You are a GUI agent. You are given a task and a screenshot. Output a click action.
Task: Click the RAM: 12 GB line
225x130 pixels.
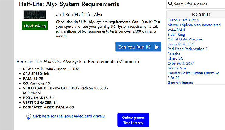tap(33, 79)
